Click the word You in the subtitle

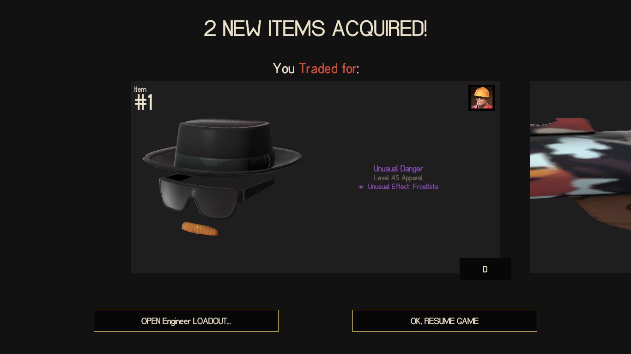284,69
